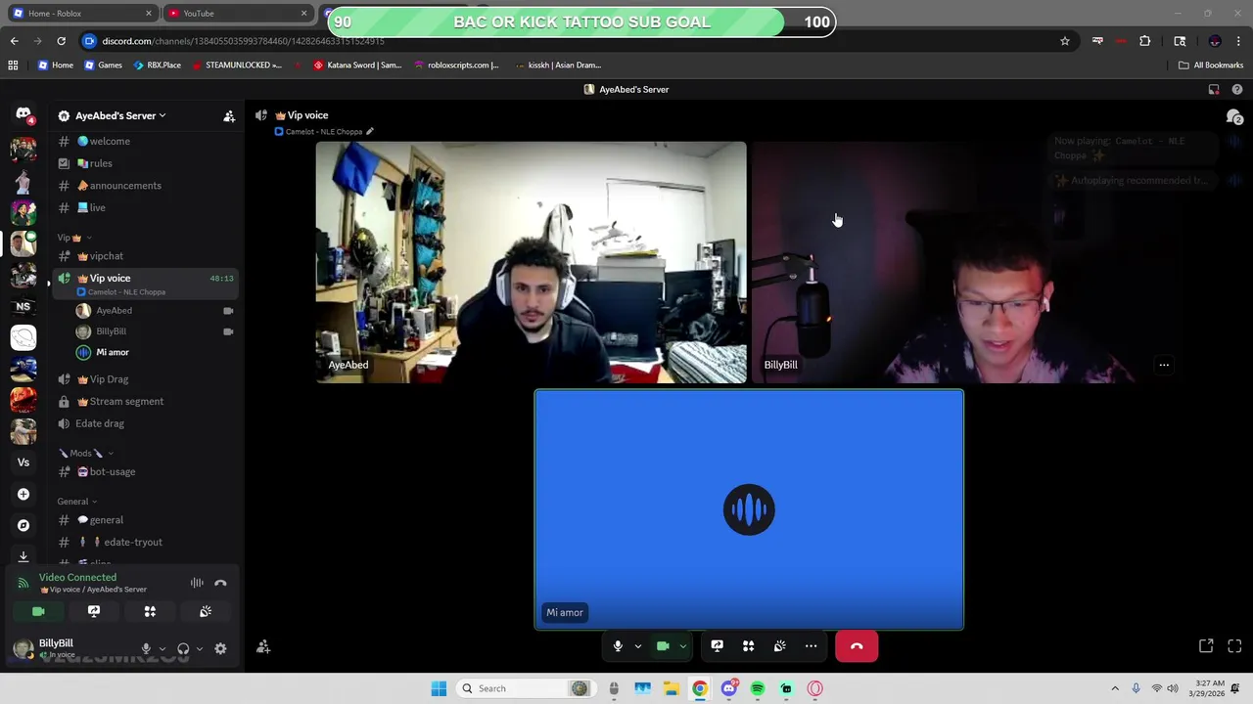Screen dimensions: 1253x704
Task: Click the browser address bar URL
Action: (244, 41)
